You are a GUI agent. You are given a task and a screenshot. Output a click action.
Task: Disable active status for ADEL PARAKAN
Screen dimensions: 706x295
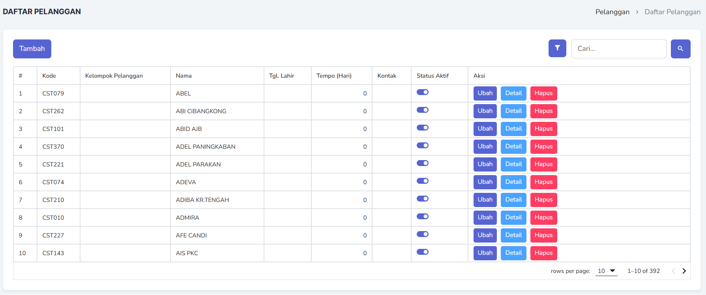click(x=422, y=163)
